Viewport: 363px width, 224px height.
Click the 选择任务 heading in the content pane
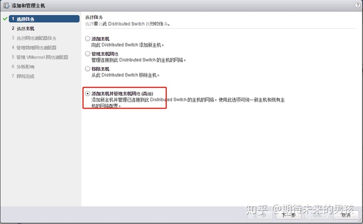tap(94, 17)
